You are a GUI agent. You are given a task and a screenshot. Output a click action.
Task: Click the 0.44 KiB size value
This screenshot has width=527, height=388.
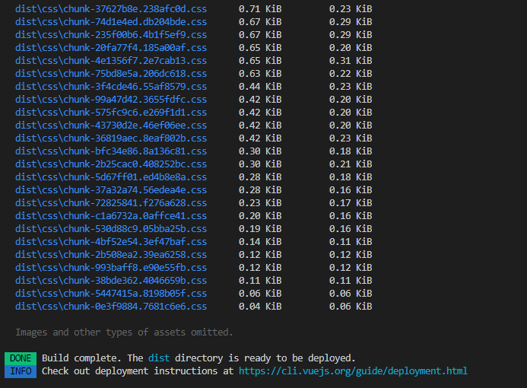click(x=260, y=87)
